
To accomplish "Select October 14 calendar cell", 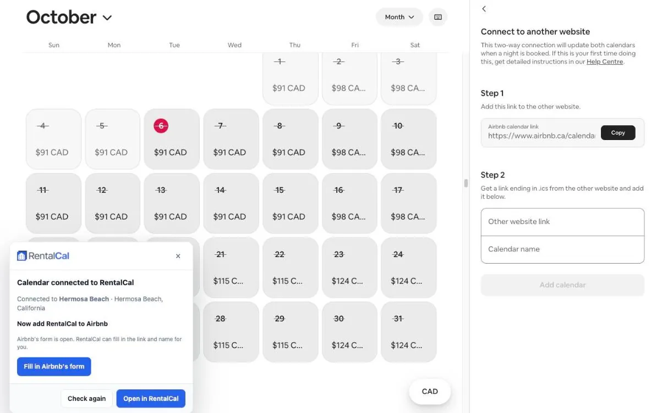I will coord(231,203).
